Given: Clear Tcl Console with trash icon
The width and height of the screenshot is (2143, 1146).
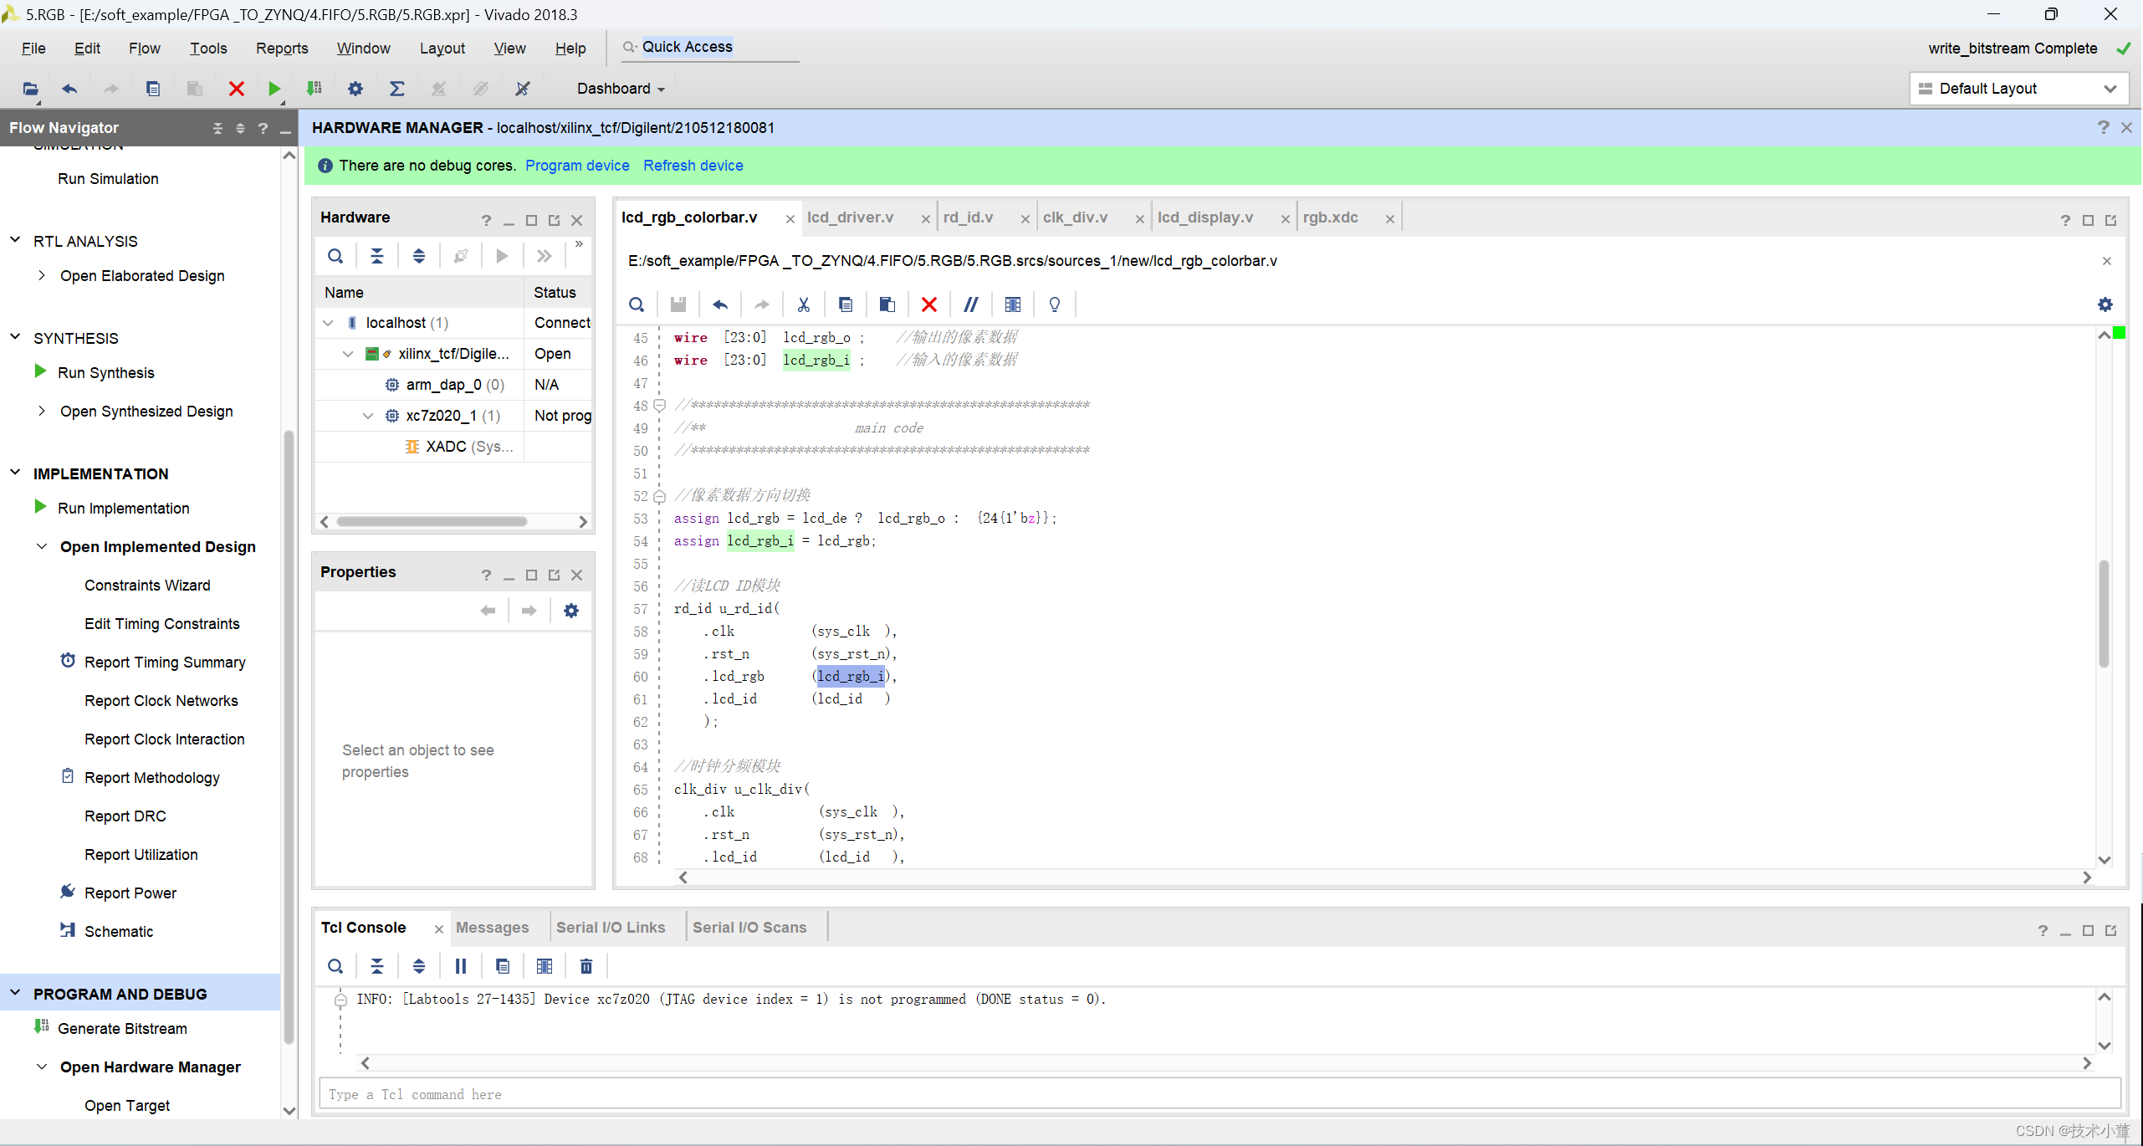Looking at the screenshot, I should tap(586, 966).
